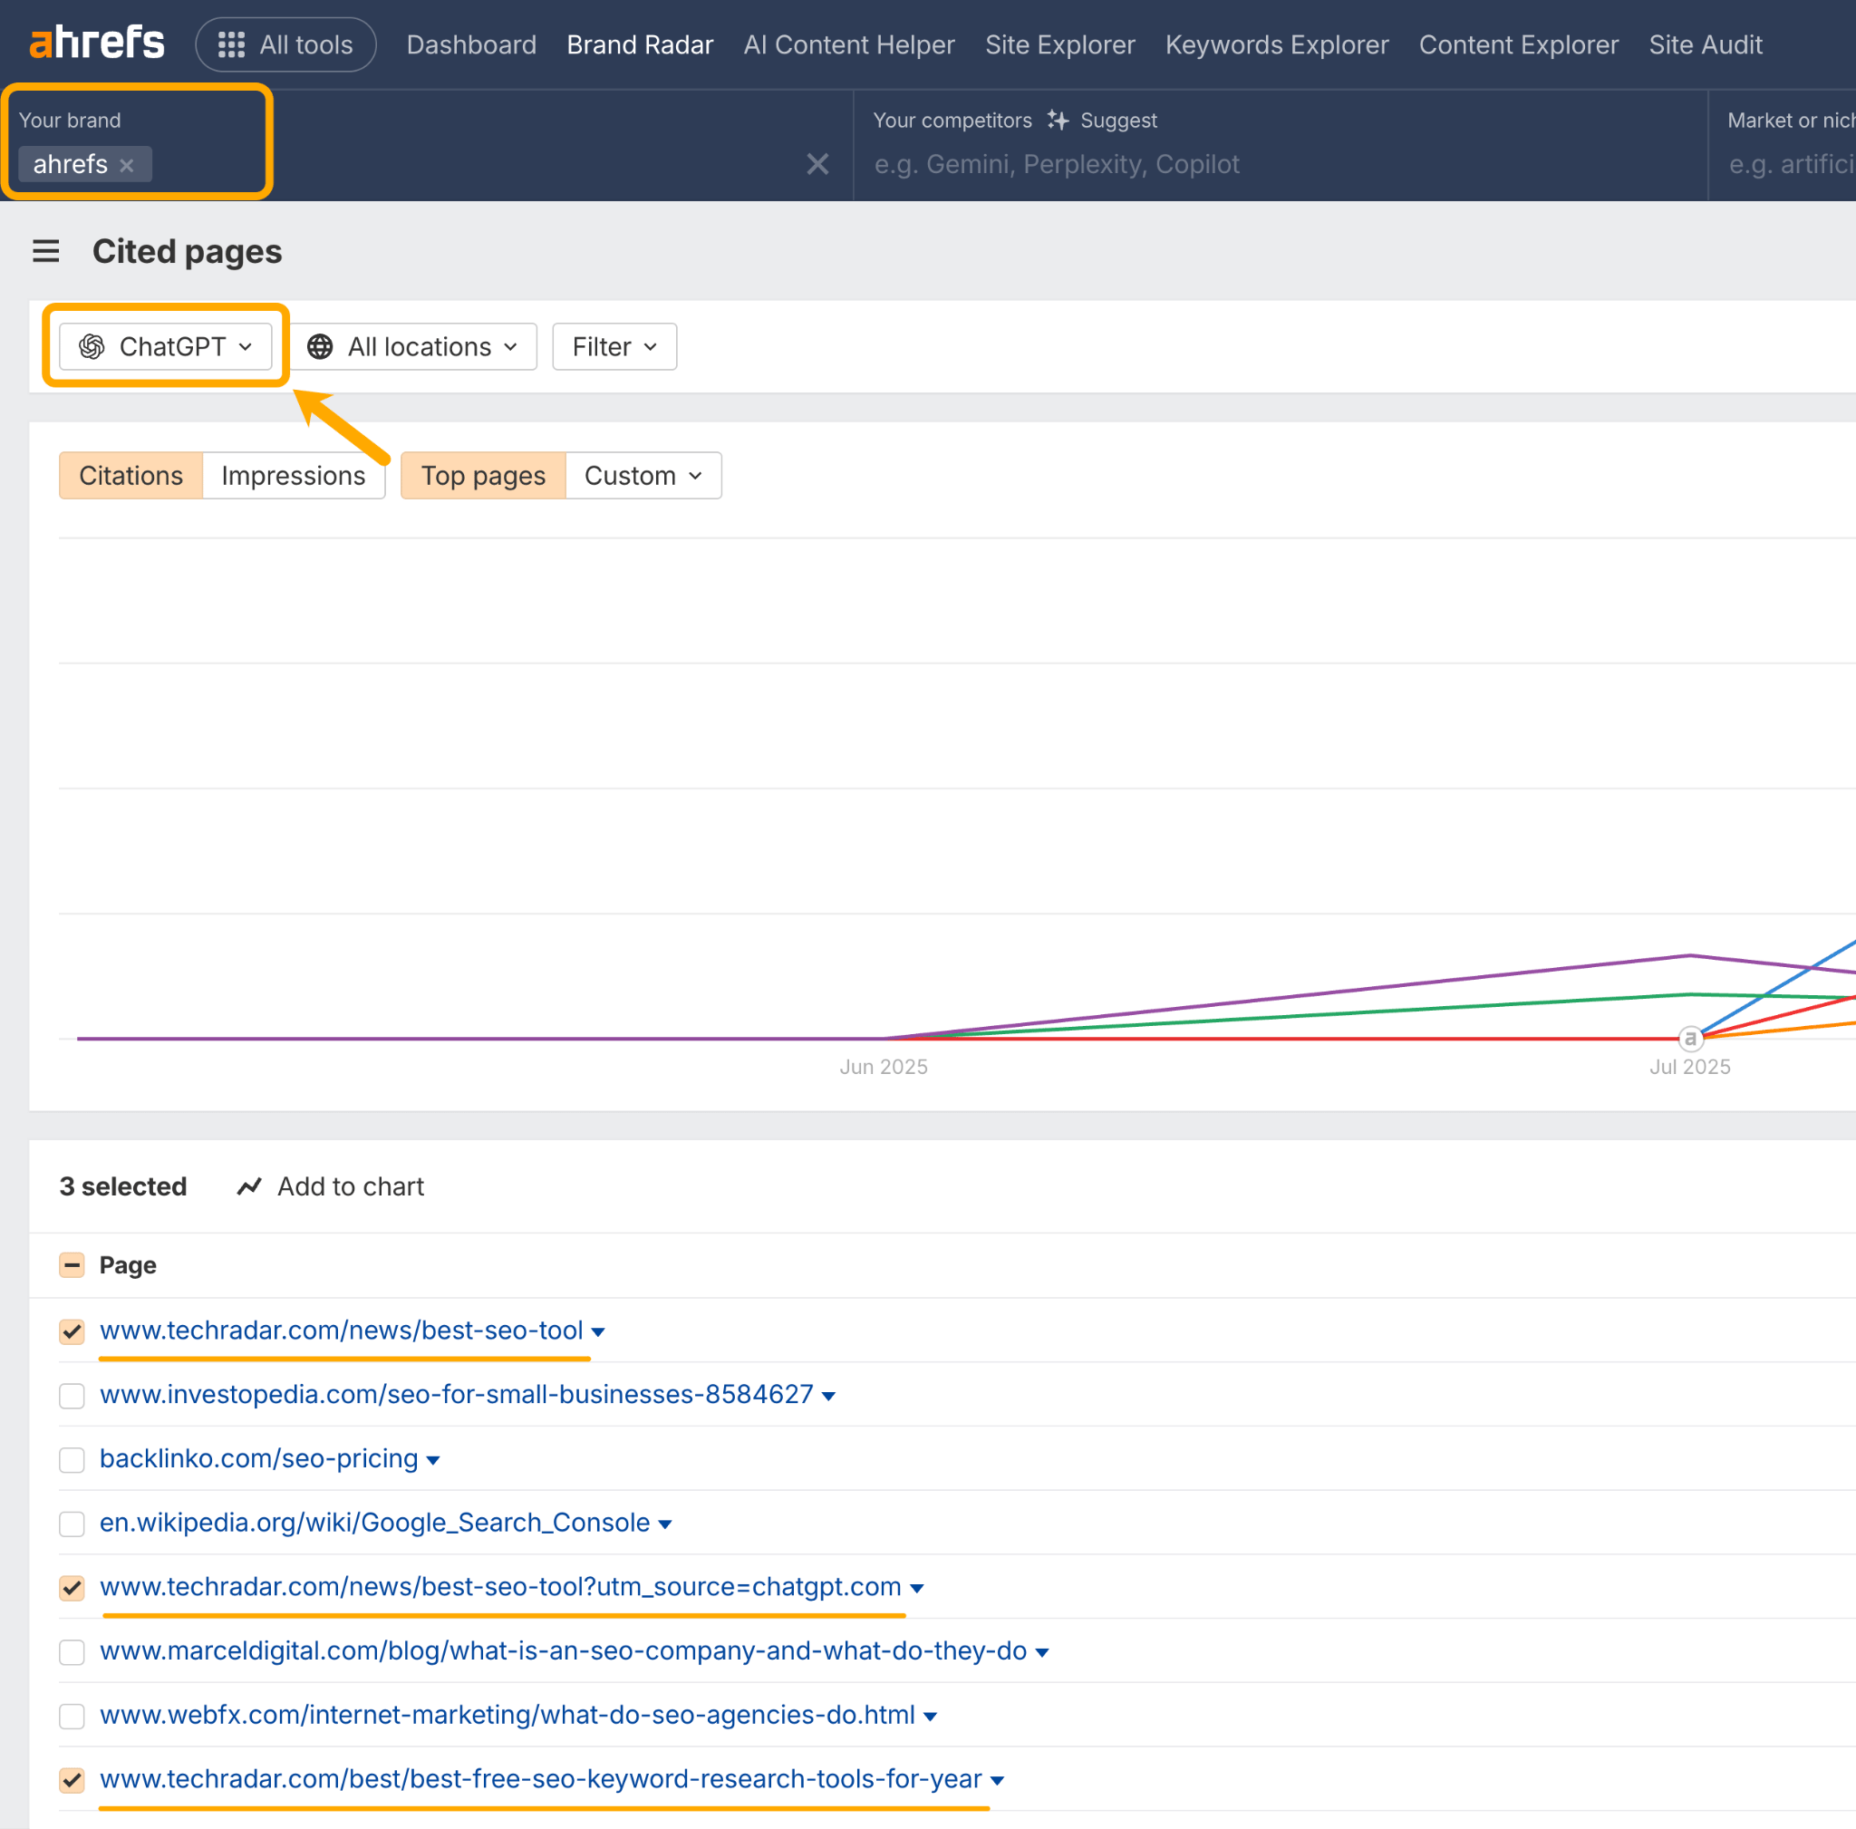Open the All locations dropdown
This screenshot has width=1856, height=1829.
point(413,347)
